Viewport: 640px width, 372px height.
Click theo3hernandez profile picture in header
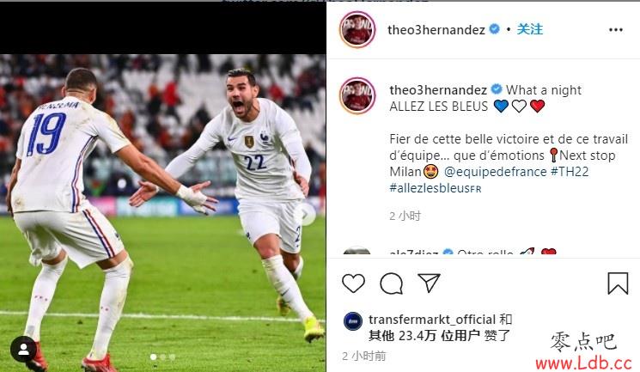point(357,30)
